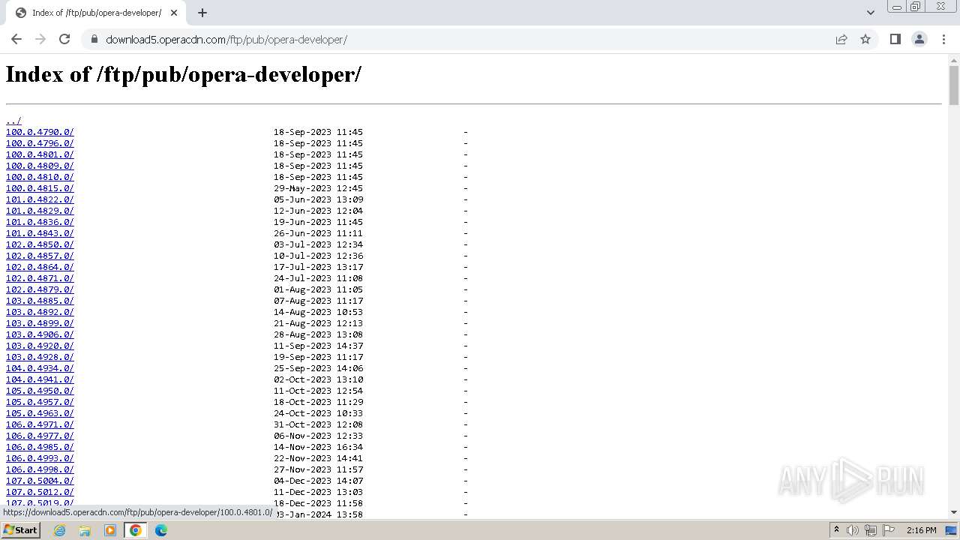960x540 pixels.
Task: Open the 102.0.4864.0/ directory
Action: 40,267
